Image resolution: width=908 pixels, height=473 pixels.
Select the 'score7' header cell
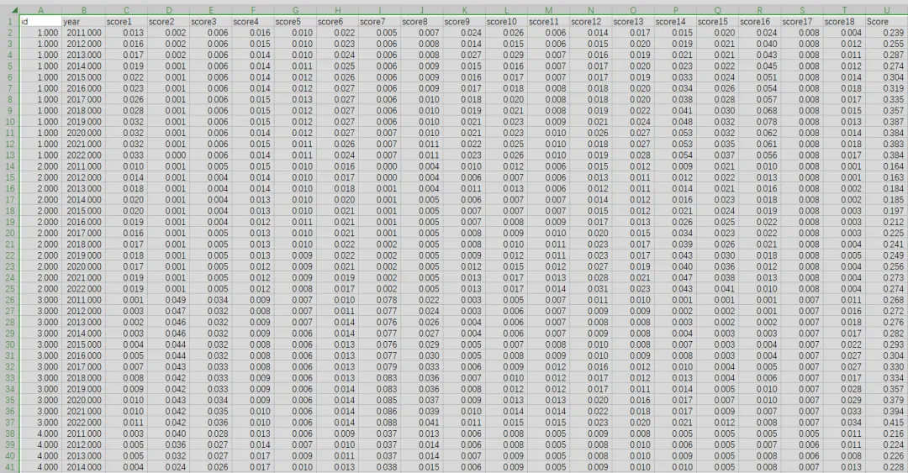click(379, 21)
